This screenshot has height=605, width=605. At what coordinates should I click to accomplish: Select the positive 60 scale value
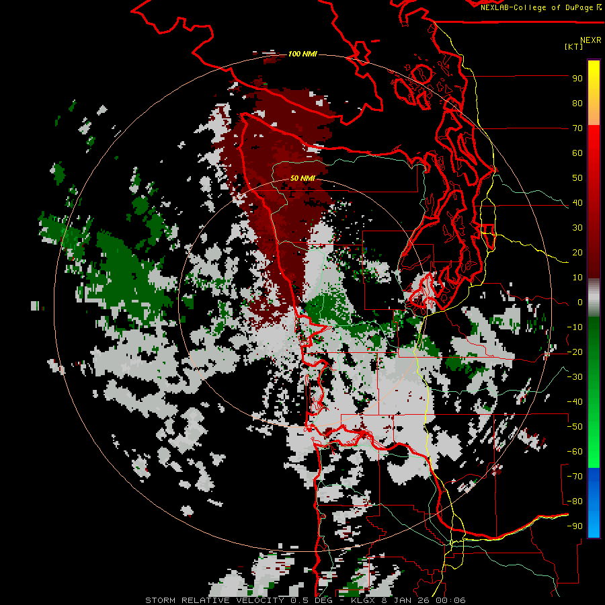point(577,153)
